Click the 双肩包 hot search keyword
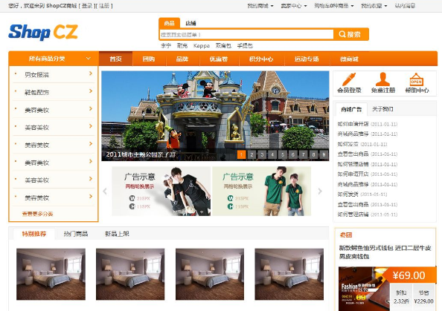Screen dimensions: 442x311 [x=223, y=45]
